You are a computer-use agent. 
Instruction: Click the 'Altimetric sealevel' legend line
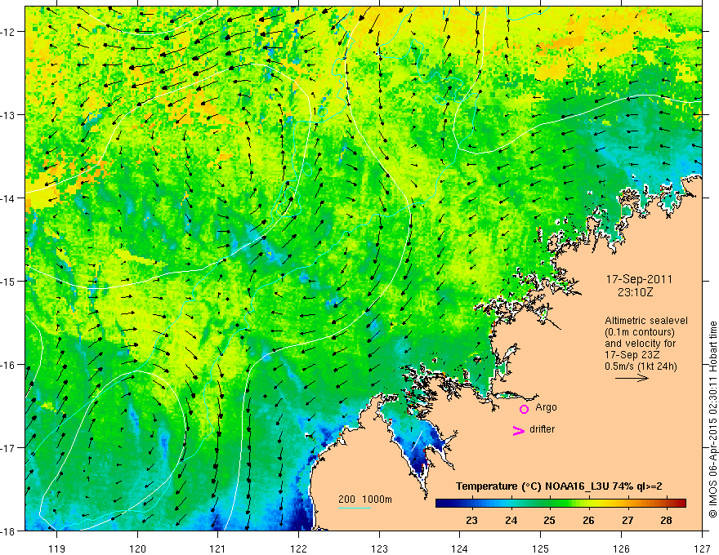click(x=646, y=321)
